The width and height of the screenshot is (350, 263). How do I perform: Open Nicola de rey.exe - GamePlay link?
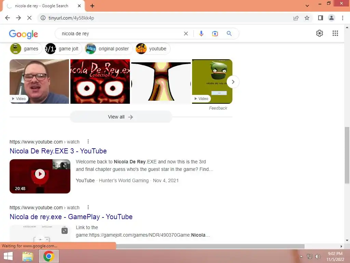pos(71,217)
